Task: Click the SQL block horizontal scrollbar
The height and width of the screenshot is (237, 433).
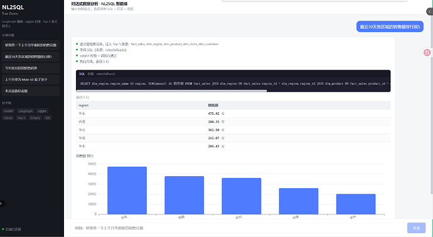Action: pos(171,90)
